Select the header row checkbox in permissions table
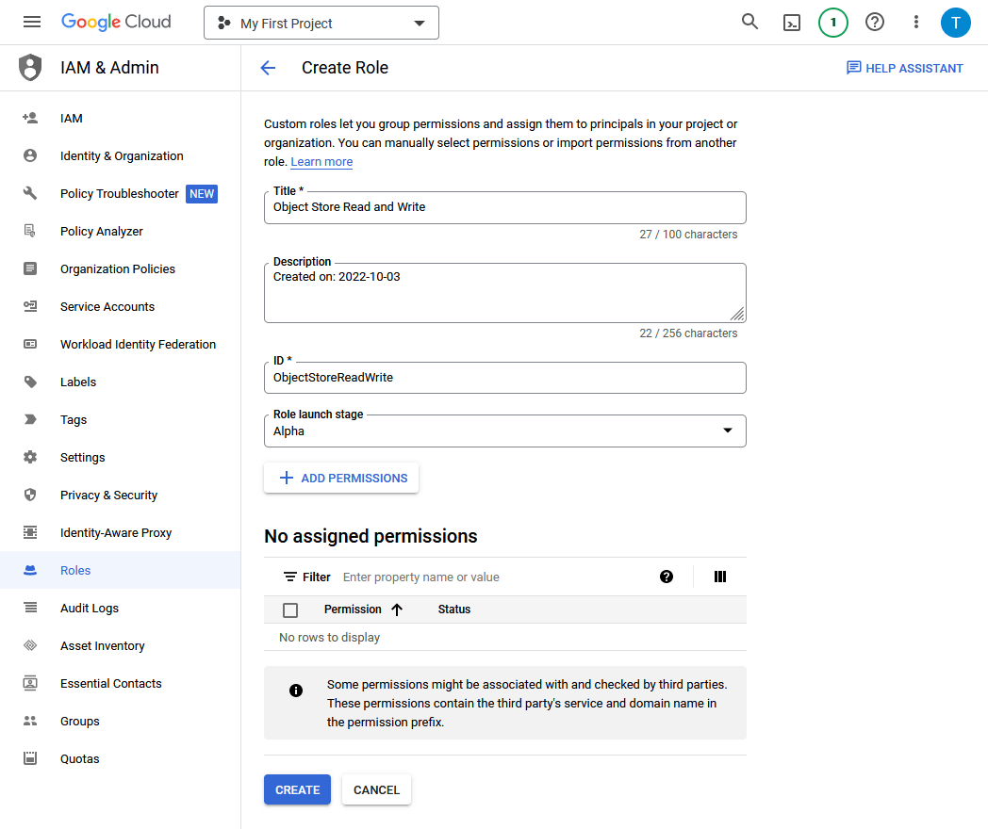The width and height of the screenshot is (988, 829). pyautogui.click(x=289, y=610)
